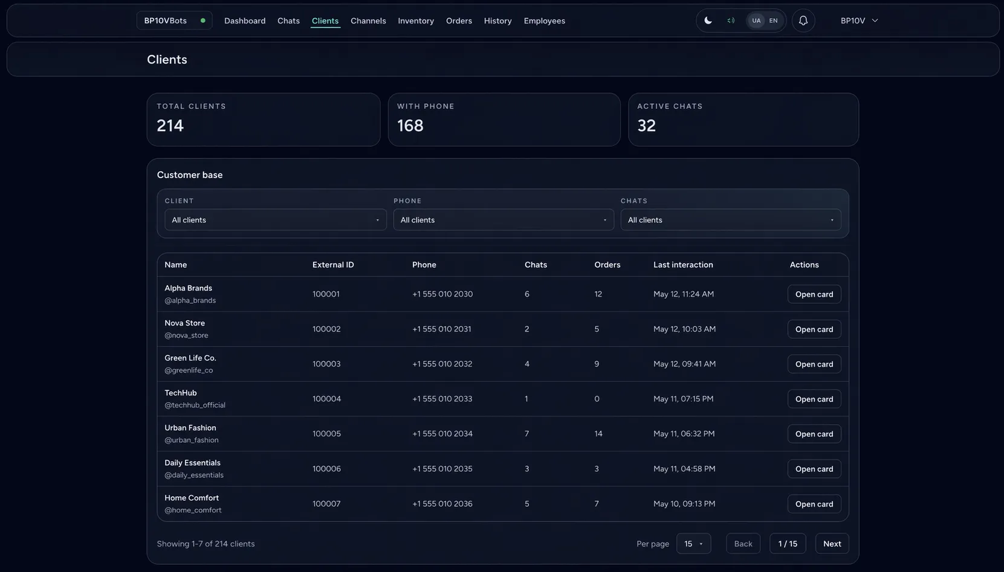Click the Green Life Co. client name
Viewport: 1004px width, 572px height.
click(190, 358)
